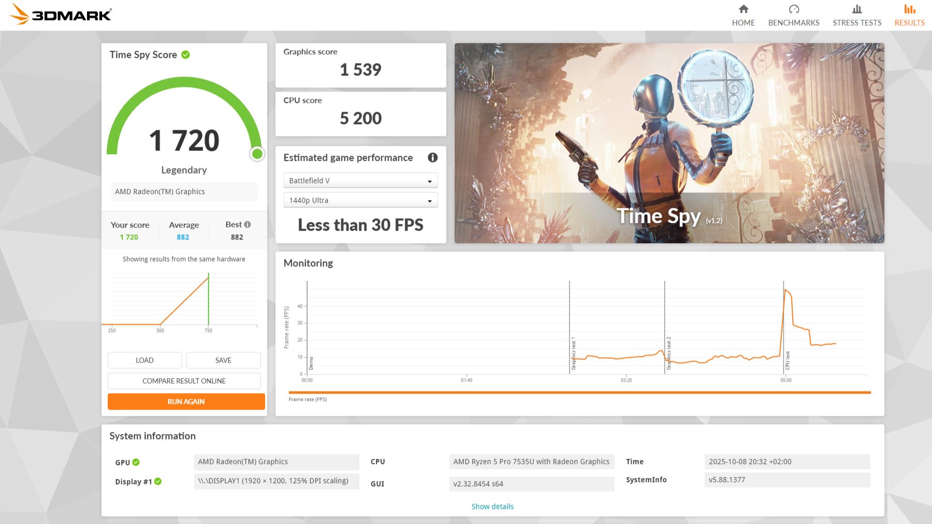The height and width of the screenshot is (524, 932).
Task: Click the green check next to Display #1
Action: click(x=158, y=482)
